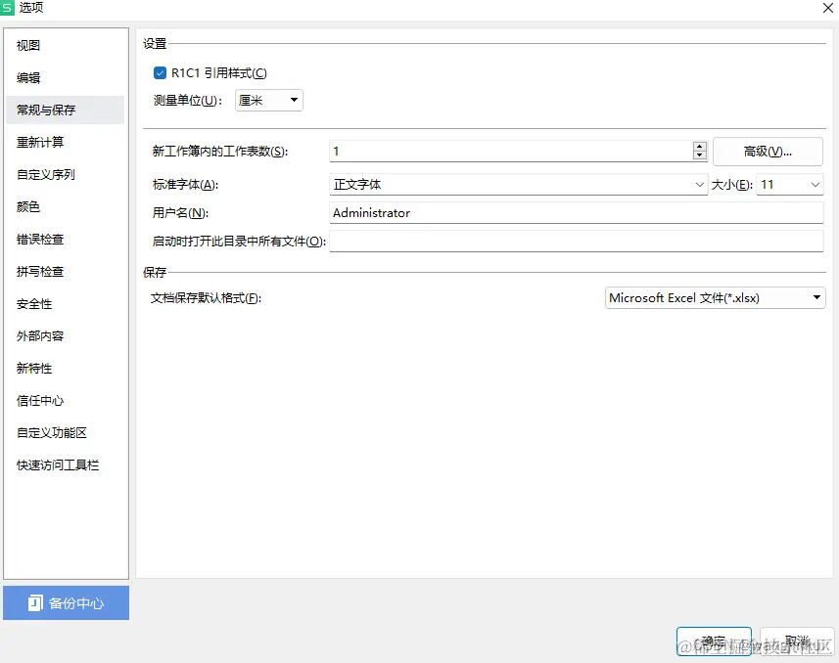Screen dimensions: 839x663
Task: Click the WPS spreadsheet icon in title bar
Action: point(7,8)
